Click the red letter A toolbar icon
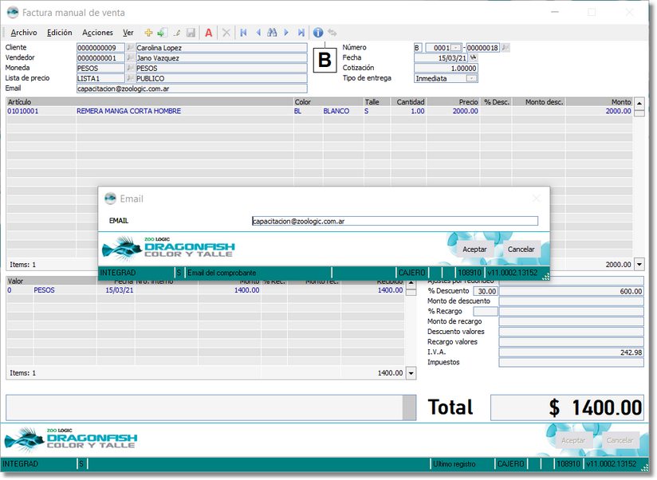 pos(209,33)
